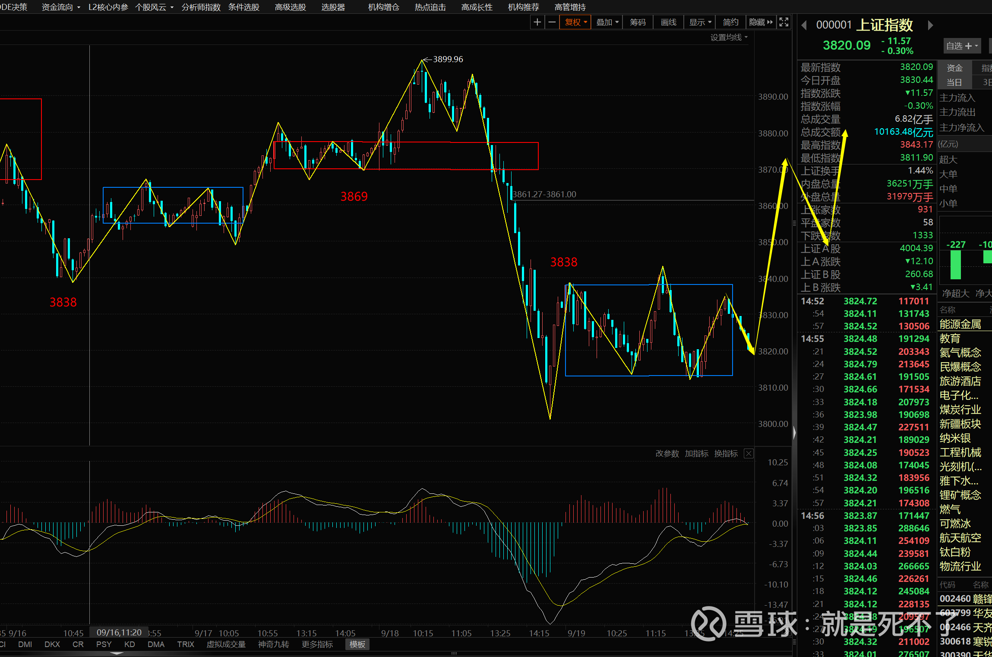This screenshot has width=992, height=657.
Task: Open the 自选 + watchlist dropdown
Action: coord(962,46)
